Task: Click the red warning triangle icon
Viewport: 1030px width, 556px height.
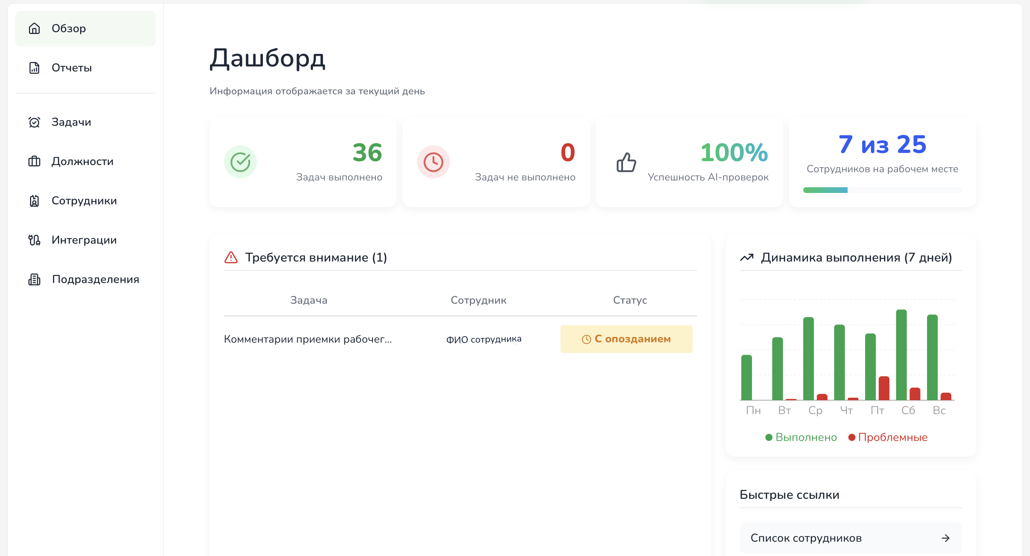Action: 231,258
